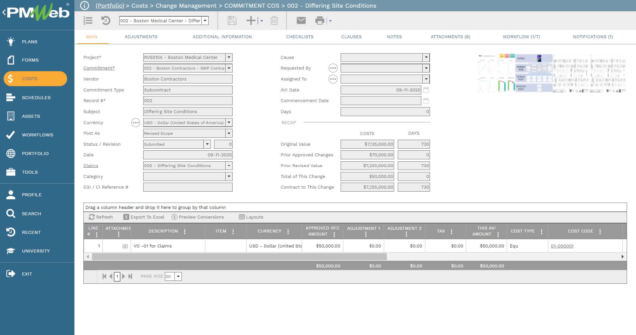
Task: Click Export To Excel button
Action: (144, 217)
